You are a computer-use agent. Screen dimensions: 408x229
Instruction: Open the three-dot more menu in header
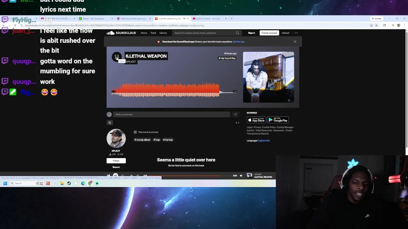click(296, 33)
